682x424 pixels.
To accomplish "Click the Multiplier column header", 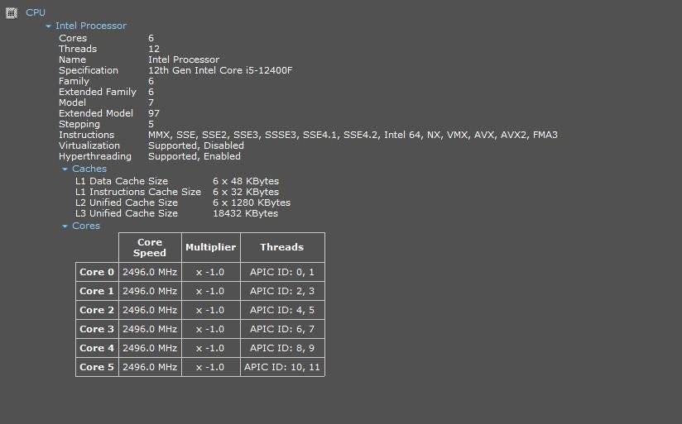I will (x=210, y=247).
